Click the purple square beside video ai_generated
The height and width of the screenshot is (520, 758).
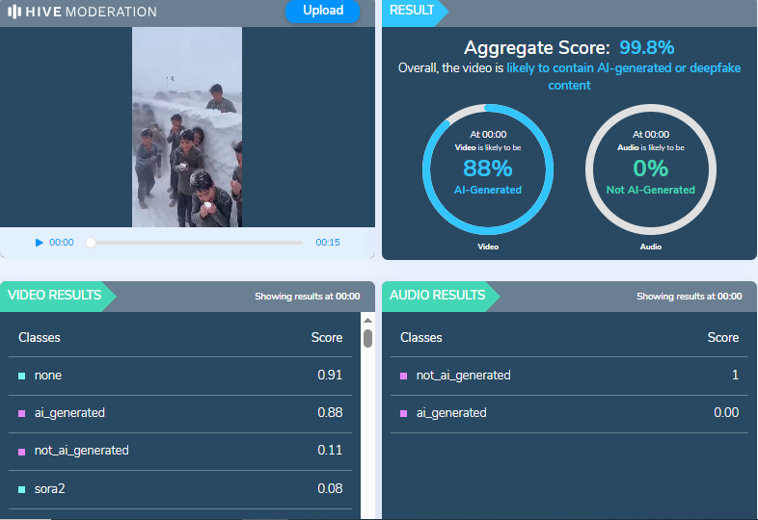click(22, 413)
